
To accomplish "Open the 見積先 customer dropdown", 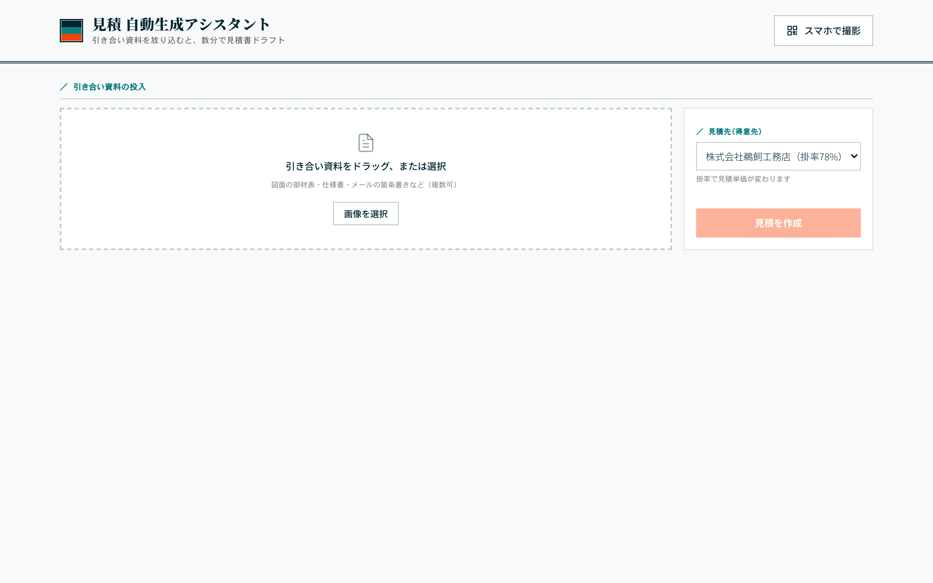I will click(778, 156).
